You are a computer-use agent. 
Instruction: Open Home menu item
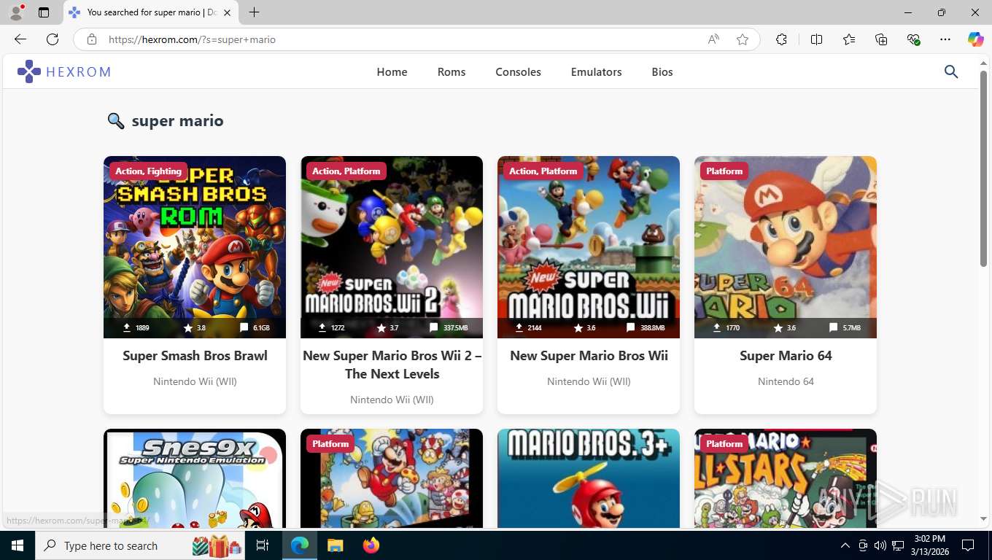click(x=392, y=71)
